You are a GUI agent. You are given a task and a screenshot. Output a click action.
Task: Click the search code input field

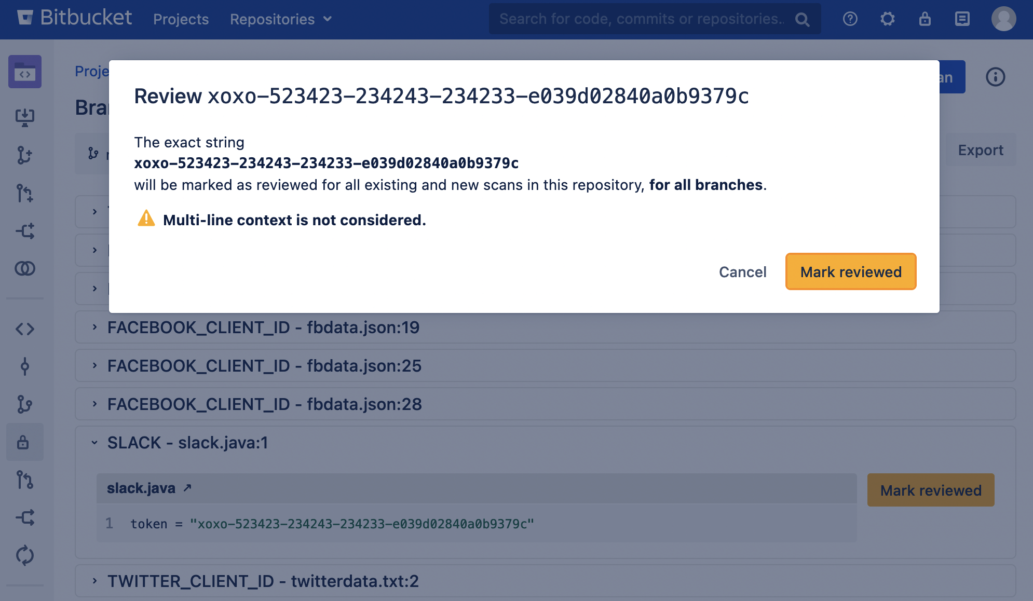coord(641,19)
